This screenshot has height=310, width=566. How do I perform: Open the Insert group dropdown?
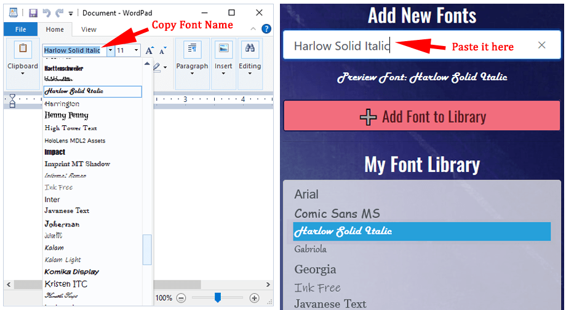(223, 63)
